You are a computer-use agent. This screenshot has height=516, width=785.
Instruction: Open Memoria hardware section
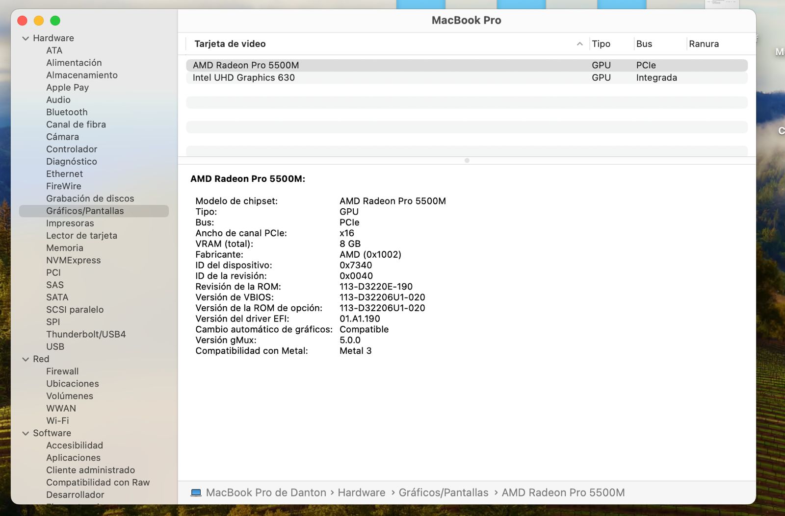pyautogui.click(x=65, y=248)
